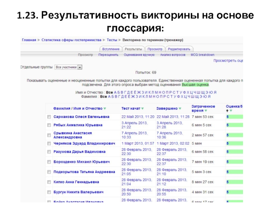
Task: Filter Имя и Отчество by letter Я
Action: tap(215, 92)
